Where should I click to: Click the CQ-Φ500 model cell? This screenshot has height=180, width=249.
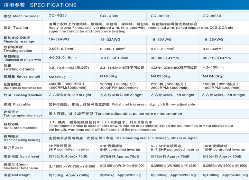click(x=160, y=16)
